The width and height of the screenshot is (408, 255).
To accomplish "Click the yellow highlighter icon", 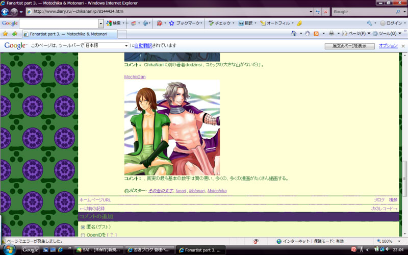I will (x=299, y=23).
